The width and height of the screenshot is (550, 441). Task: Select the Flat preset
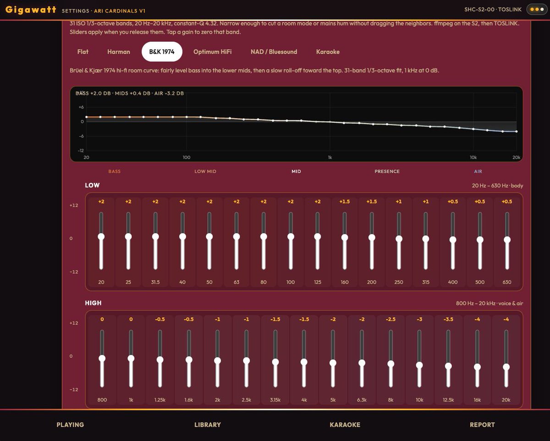tap(83, 52)
